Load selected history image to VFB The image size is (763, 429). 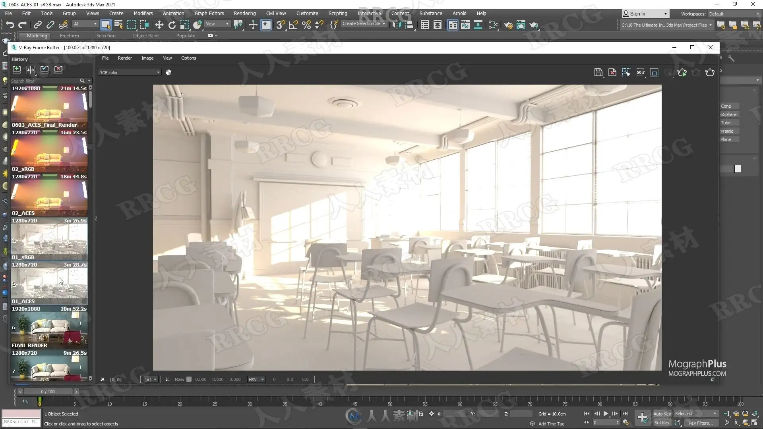45,69
